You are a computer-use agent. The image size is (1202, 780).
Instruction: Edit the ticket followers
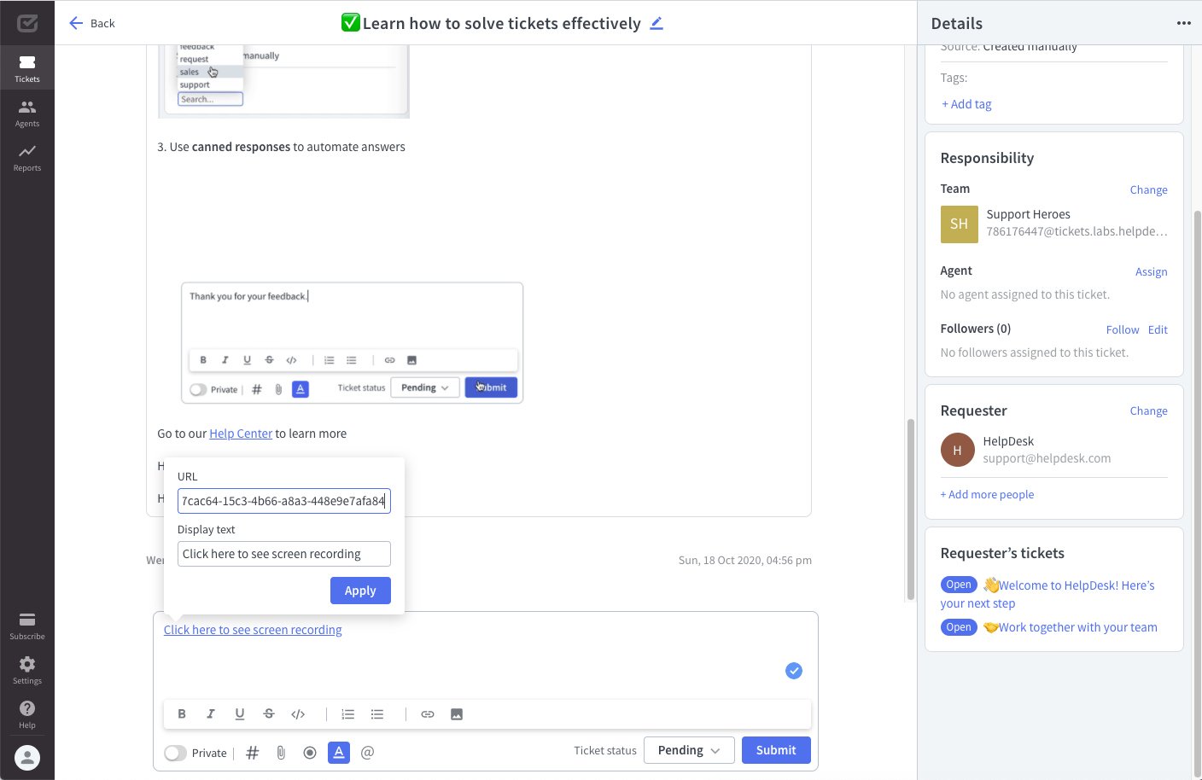click(1158, 330)
